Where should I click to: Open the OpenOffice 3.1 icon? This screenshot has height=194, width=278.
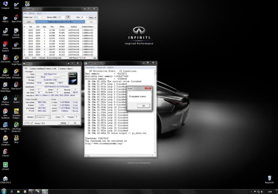[x=5, y=127]
